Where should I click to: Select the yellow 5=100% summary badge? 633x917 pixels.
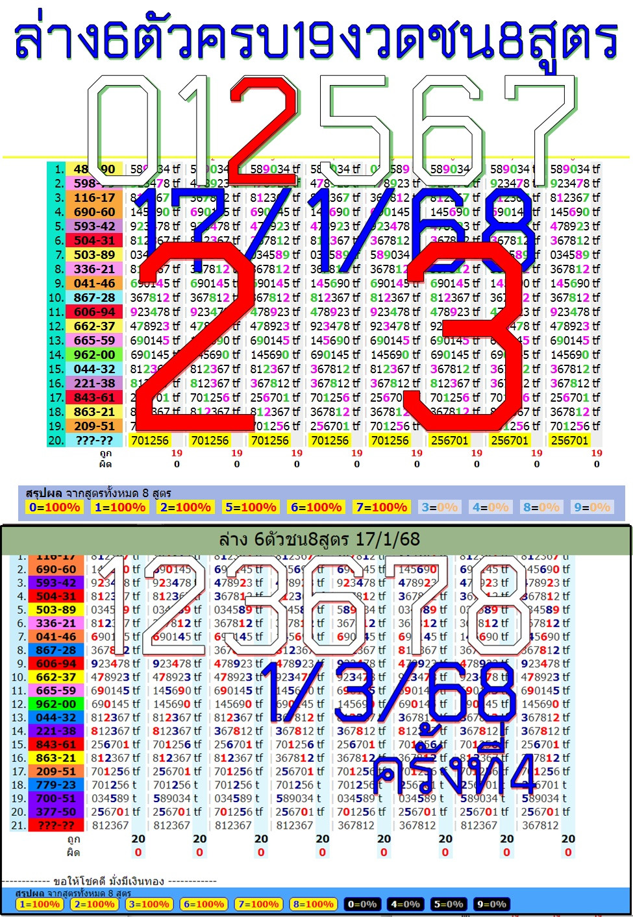tap(251, 507)
